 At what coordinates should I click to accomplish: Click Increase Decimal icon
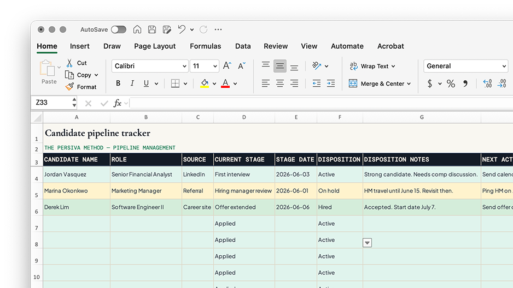coord(487,83)
